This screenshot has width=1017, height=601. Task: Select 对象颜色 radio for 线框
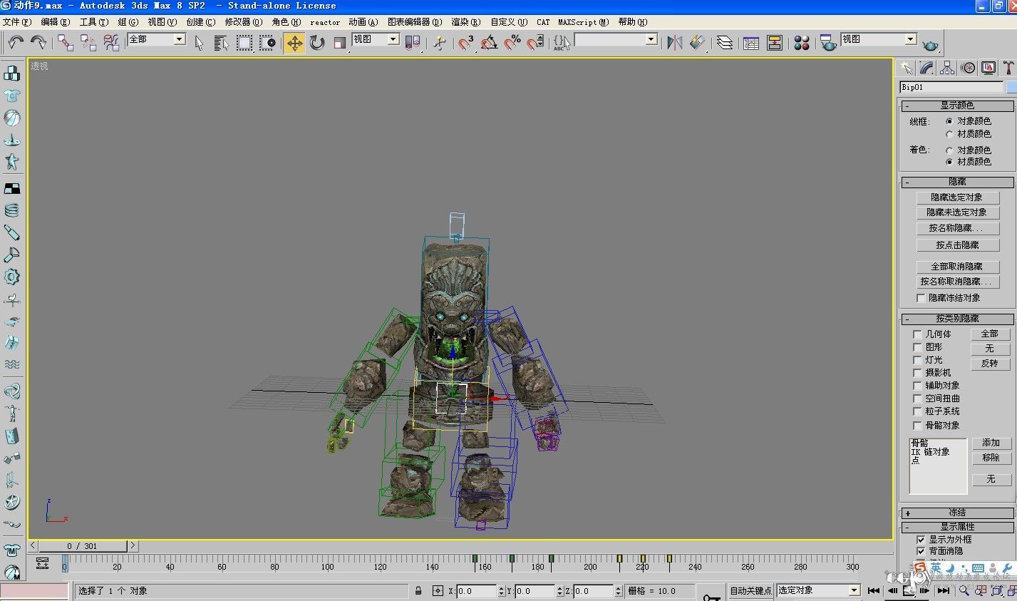click(949, 121)
